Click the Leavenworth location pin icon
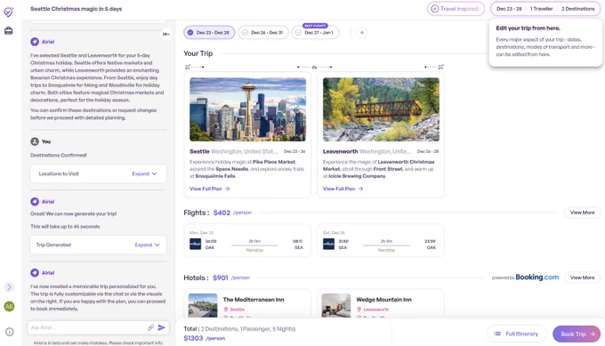The width and height of the screenshot is (605, 346). [359, 310]
